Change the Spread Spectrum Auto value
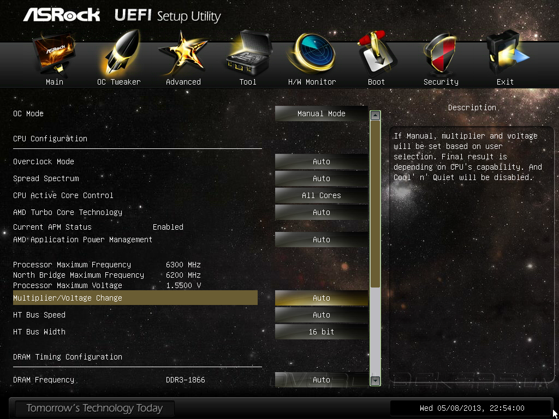 click(321, 178)
